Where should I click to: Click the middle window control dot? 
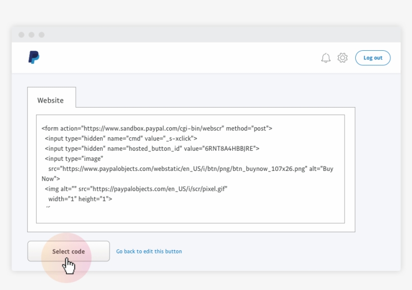click(x=31, y=35)
